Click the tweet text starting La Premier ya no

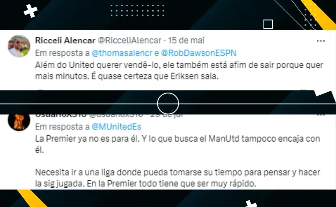tap(178, 145)
